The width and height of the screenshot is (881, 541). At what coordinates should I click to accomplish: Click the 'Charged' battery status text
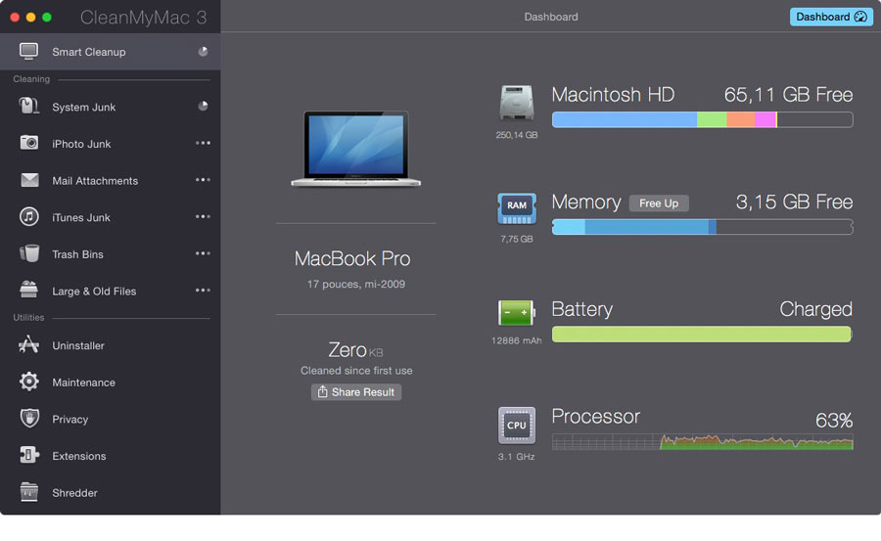pos(815,309)
